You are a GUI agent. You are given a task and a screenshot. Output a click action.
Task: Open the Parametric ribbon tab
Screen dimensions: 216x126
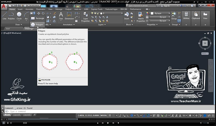pos(41,9)
